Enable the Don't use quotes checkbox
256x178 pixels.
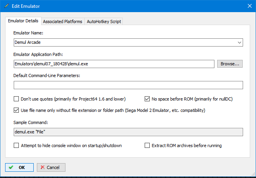click(16, 99)
